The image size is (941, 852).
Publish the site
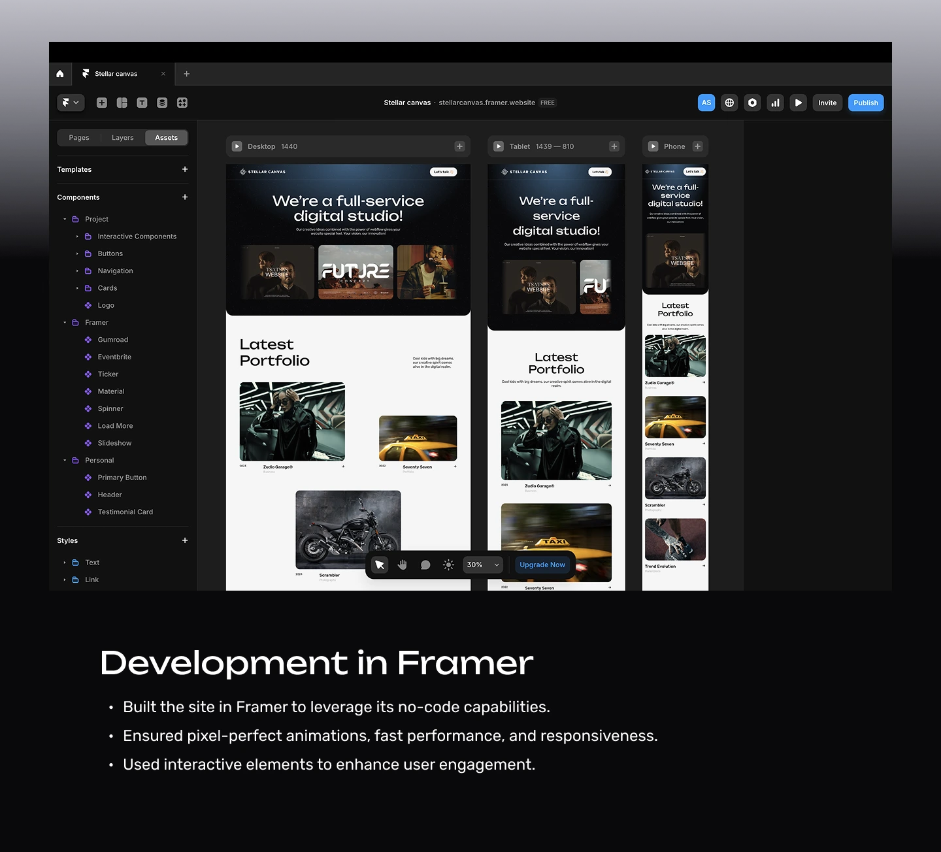866,103
